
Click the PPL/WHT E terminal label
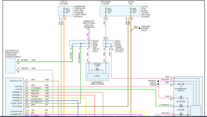(x=167, y=80)
